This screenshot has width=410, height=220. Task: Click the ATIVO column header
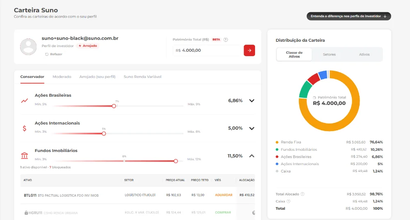28,180
